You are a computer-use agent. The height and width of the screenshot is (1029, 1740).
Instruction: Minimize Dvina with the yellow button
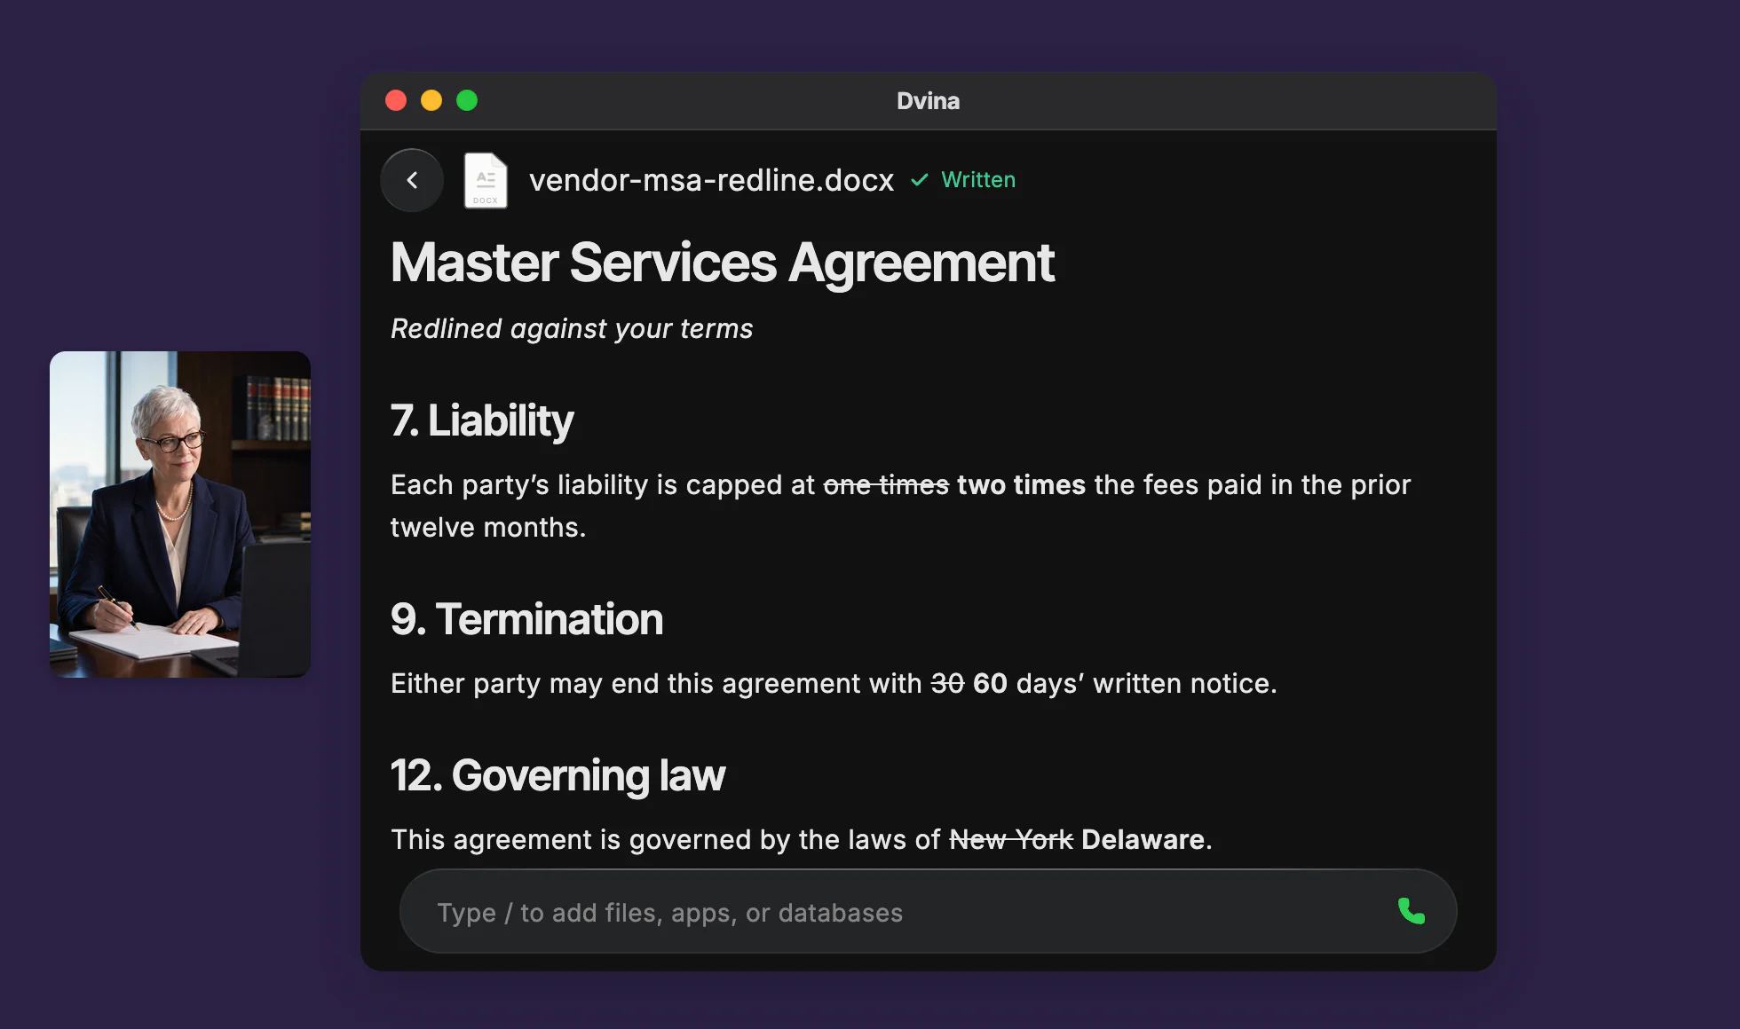pyautogui.click(x=431, y=100)
